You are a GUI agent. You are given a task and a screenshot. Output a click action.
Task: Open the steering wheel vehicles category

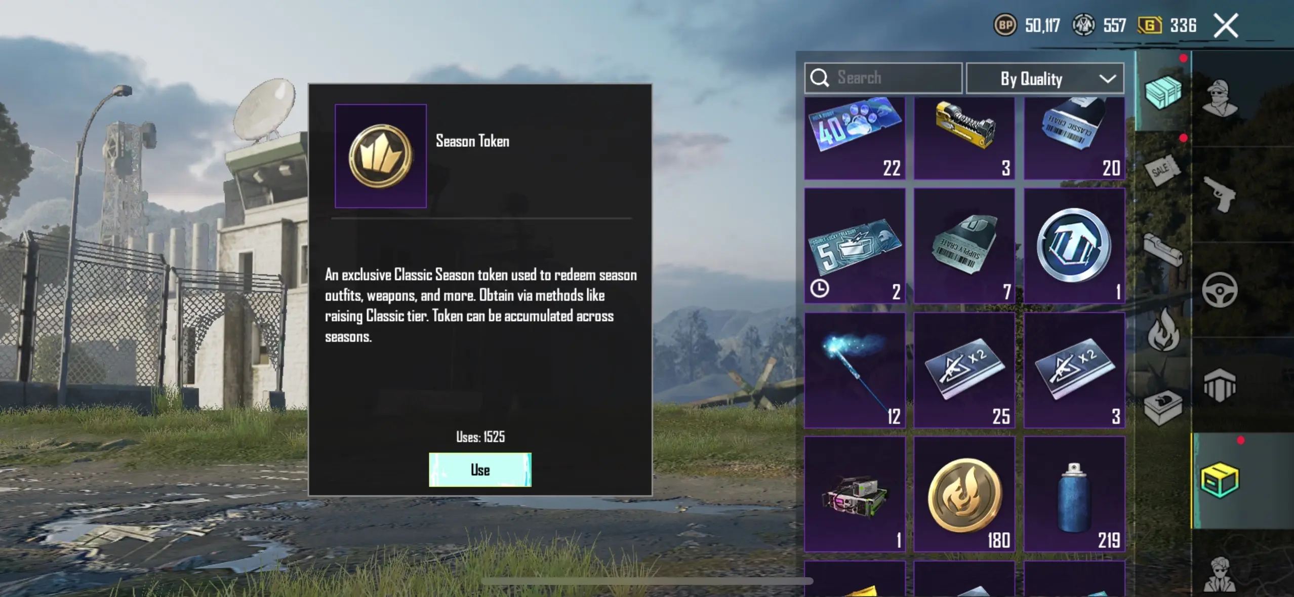click(x=1220, y=290)
